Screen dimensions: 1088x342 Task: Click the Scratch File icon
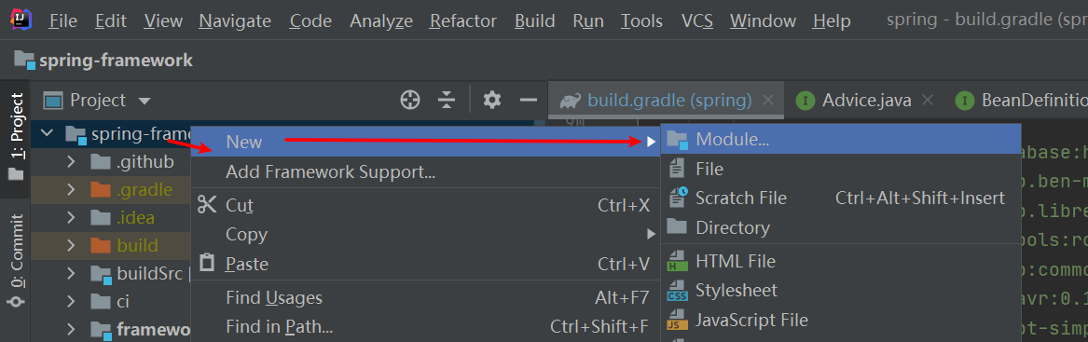coord(677,198)
